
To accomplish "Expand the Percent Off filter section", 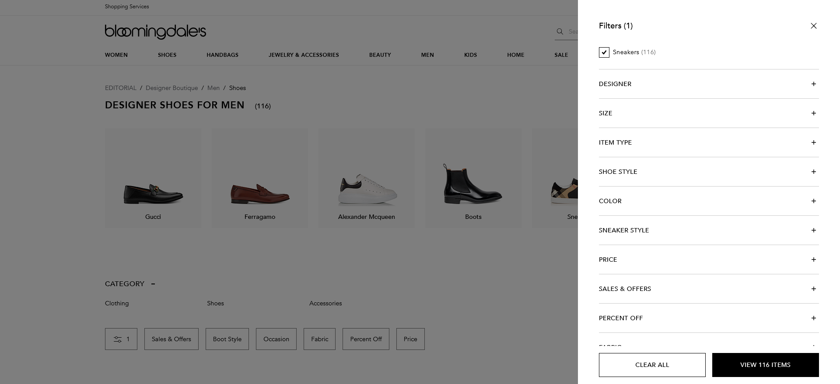I will pos(709,318).
